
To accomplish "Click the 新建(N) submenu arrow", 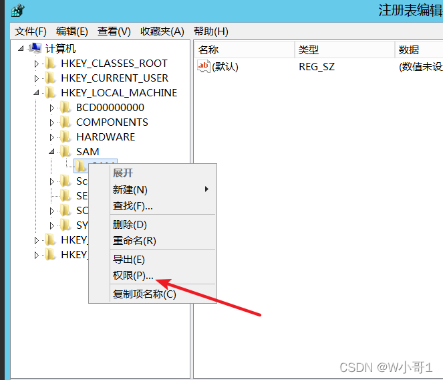I will click(207, 189).
